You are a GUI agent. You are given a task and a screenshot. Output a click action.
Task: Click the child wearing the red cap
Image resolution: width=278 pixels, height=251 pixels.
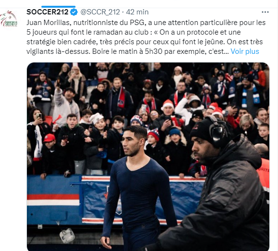(50, 142)
